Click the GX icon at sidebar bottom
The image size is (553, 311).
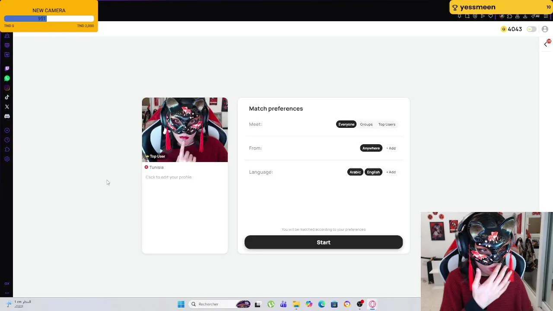pos(7,284)
